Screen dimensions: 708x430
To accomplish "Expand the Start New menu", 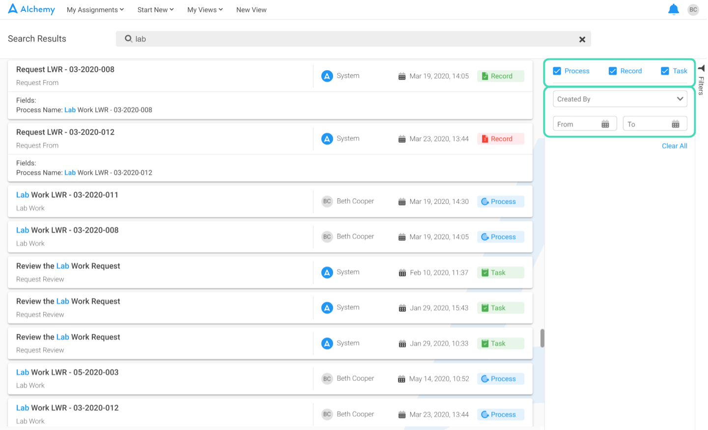I will 156,10.
